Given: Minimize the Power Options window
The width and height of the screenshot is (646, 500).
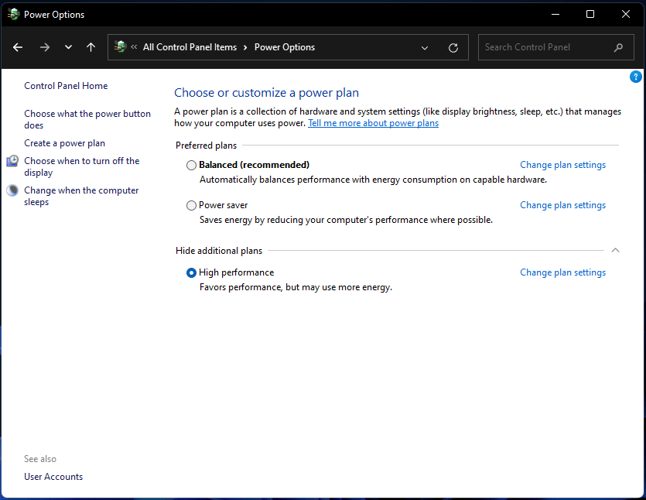Looking at the screenshot, I should (x=555, y=14).
